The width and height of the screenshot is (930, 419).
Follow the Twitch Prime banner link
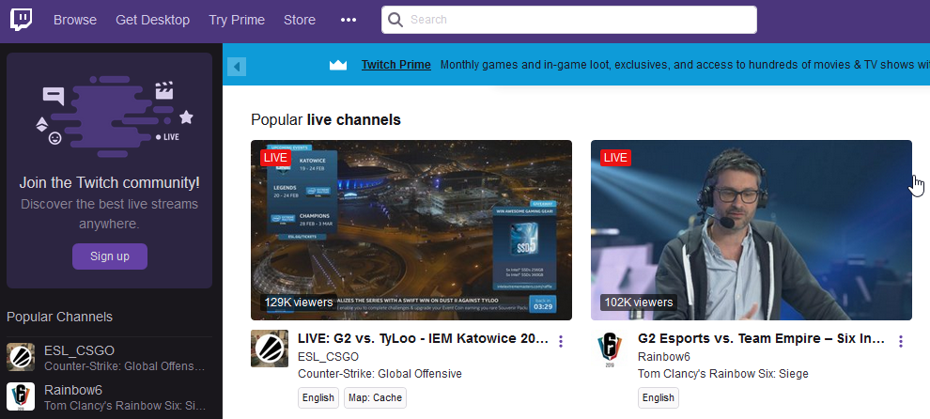point(395,65)
